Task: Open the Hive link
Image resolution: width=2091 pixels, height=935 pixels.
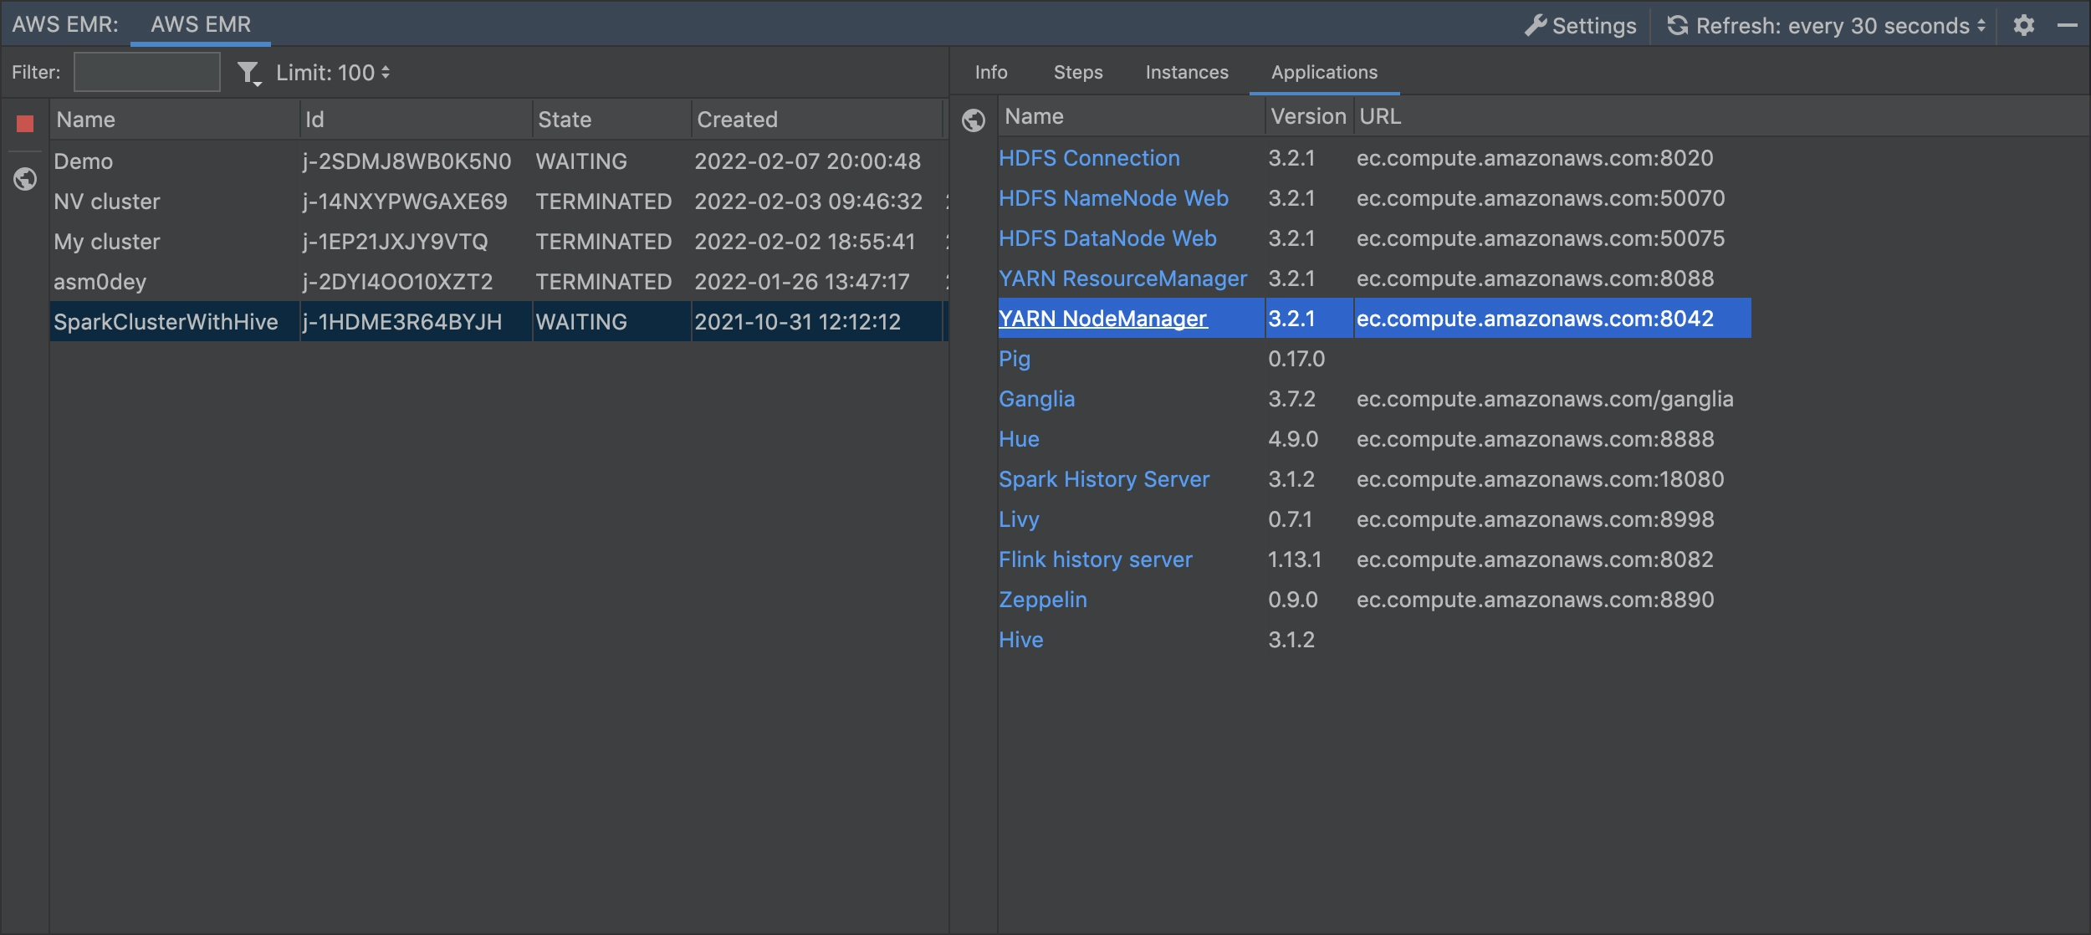Action: click(1020, 640)
